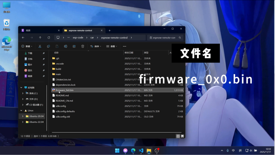Collapse the 此电脑 tree node

tap(21, 88)
